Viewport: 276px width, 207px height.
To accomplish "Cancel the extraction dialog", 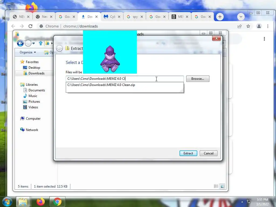I will 208,153.
